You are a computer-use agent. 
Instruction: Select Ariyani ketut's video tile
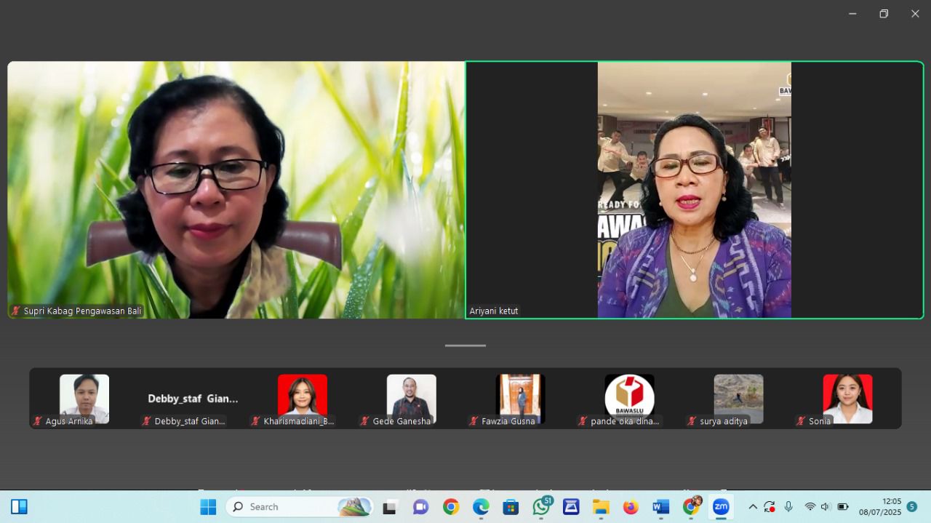point(694,190)
